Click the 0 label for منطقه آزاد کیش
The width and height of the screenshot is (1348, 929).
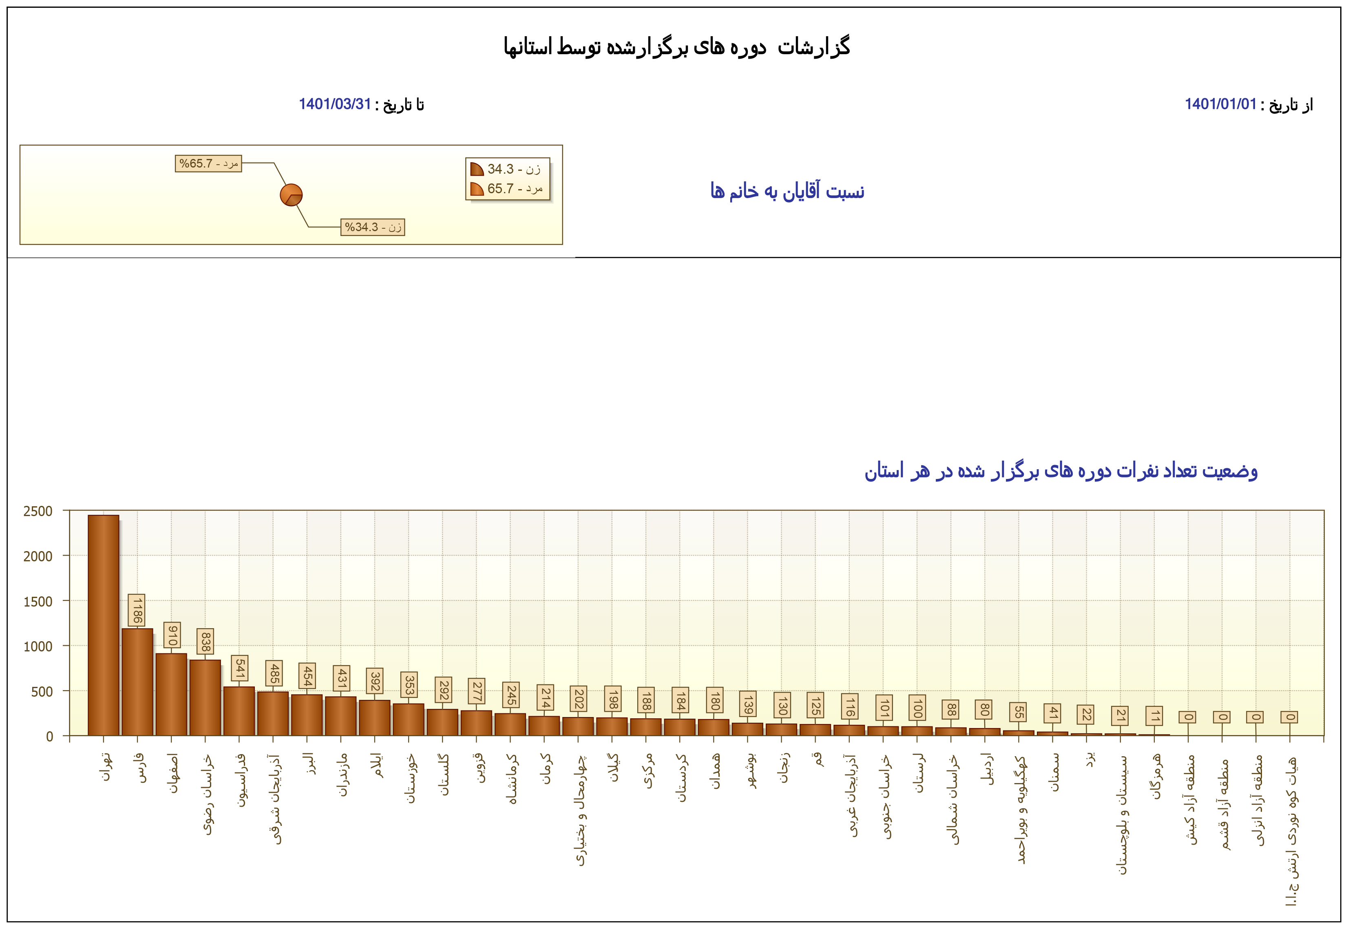[x=1188, y=717]
